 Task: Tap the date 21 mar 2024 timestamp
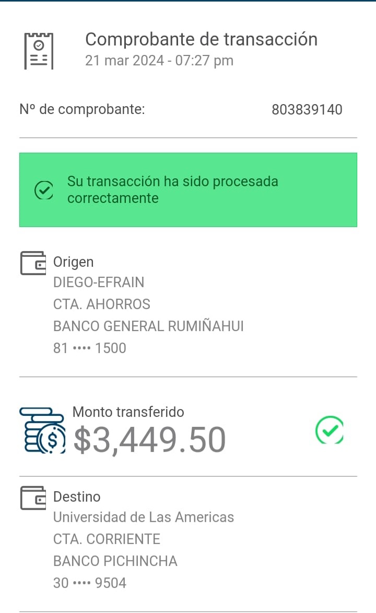pyautogui.click(x=159, y=61)
